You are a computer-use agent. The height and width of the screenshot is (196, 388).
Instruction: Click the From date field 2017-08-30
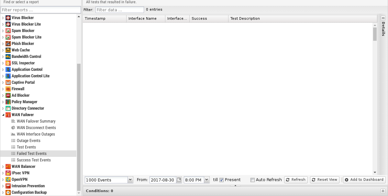coord(163,180)
